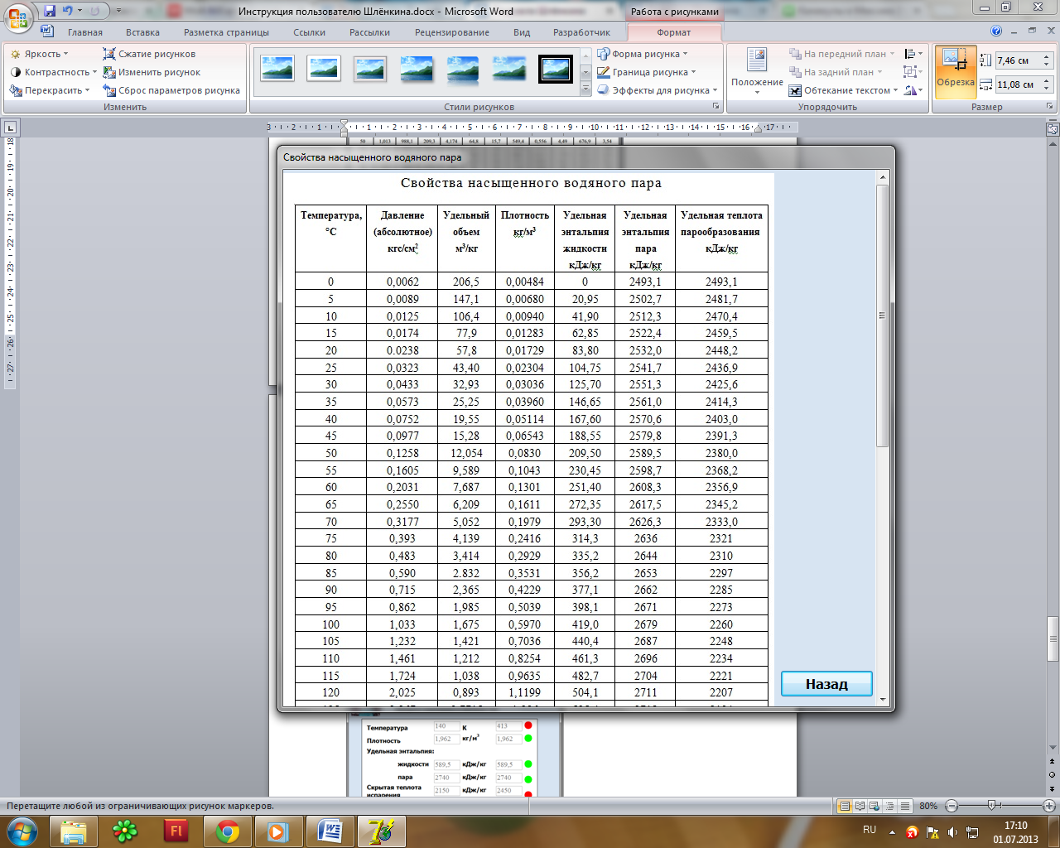Click Изменить рисунок change picture
The width and height of the screenshot is (1060, 848).
click(x=152, y=72)
